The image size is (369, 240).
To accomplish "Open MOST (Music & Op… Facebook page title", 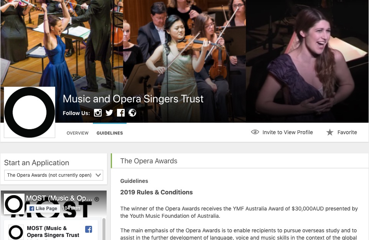I will click(59, 198).
